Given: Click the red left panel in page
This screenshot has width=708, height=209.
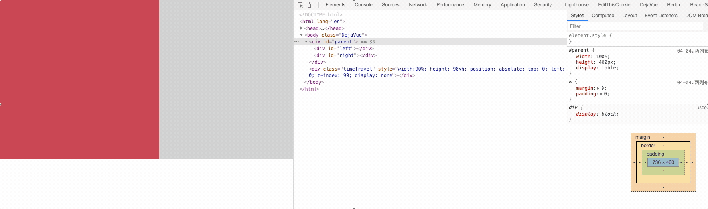Looking at the screenshot, I should click(79, 79).
